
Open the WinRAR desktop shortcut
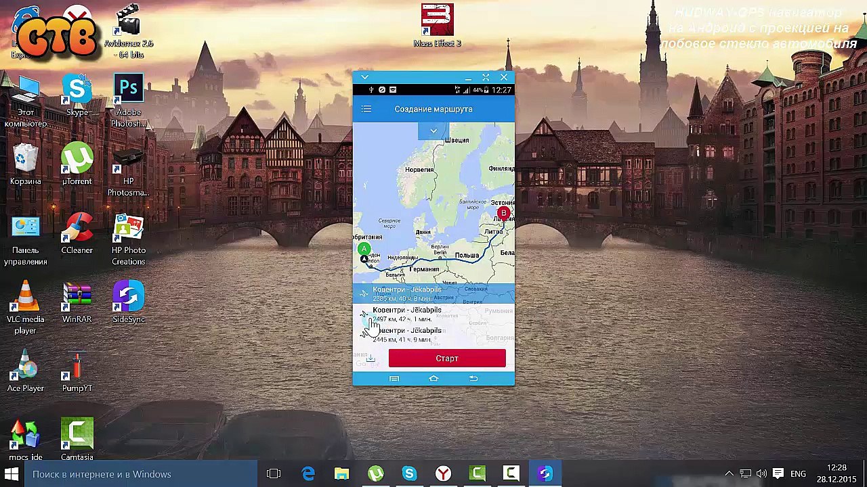point(77,303)
